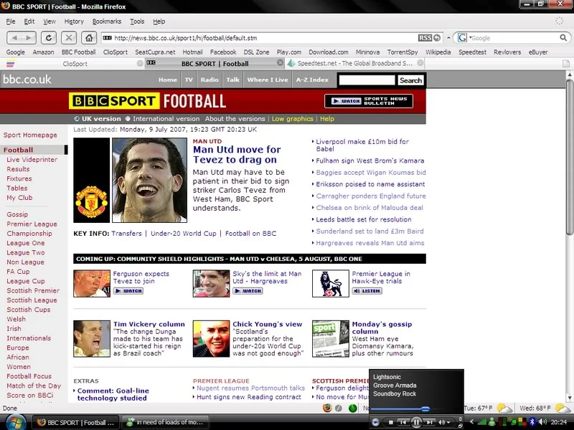Go back with the browser Back arrow

[x=14, y=38]
